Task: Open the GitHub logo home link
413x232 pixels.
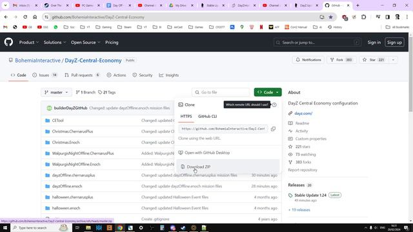Action: (x=8, y=42)
